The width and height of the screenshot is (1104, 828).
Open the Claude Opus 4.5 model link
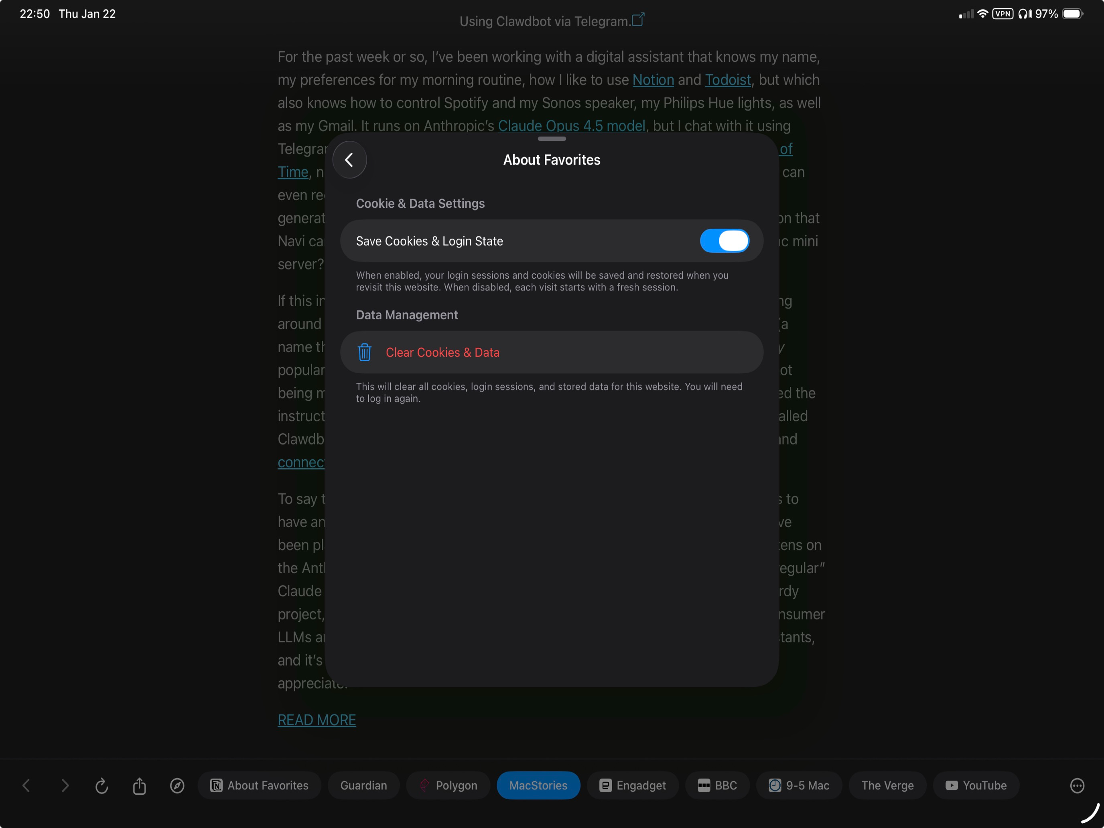tap(572, 126)
